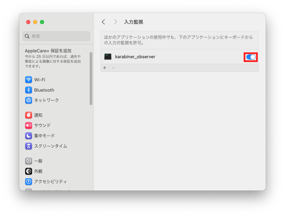Select ネットワーク label in sidebar
Screen dimensions: 285x216
47,100
